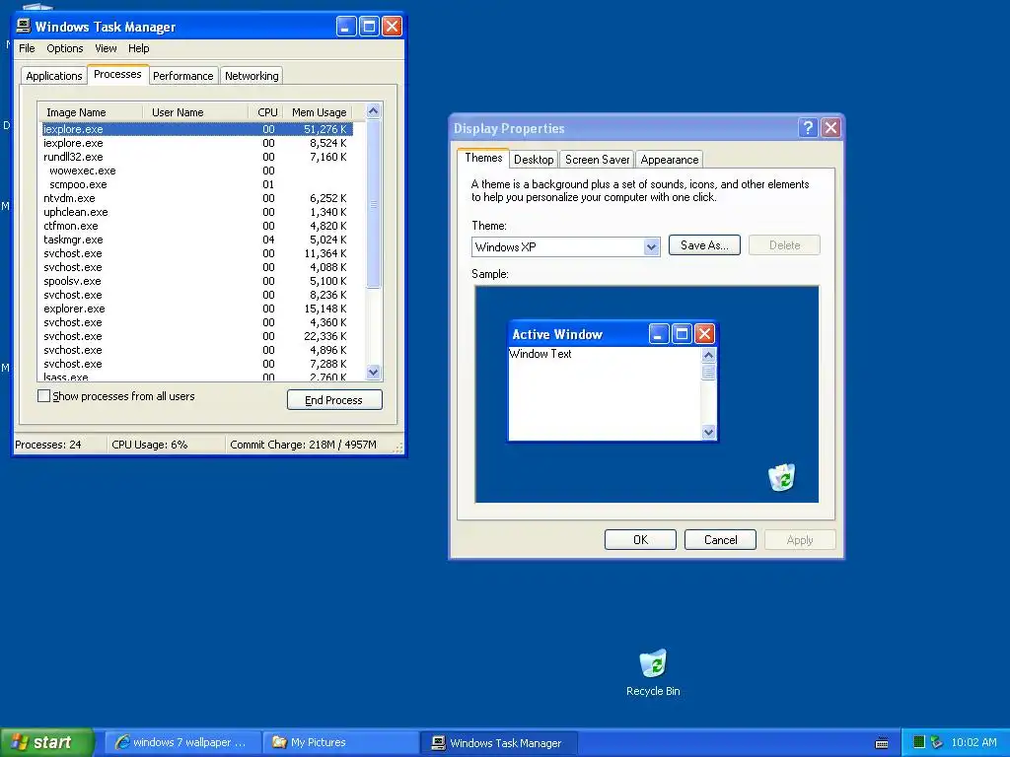Image resolution: width=1010 pixels, height=757 pixels.
Task: Switch to the Applications tab
Action: tap(54, 76)
